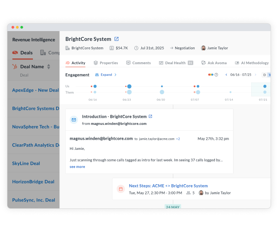Click the Them dot for 07/07
This screenshot has height=232, width=278.
198,92
